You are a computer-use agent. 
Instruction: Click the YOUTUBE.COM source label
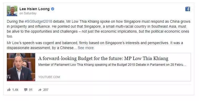coord(49,77)
